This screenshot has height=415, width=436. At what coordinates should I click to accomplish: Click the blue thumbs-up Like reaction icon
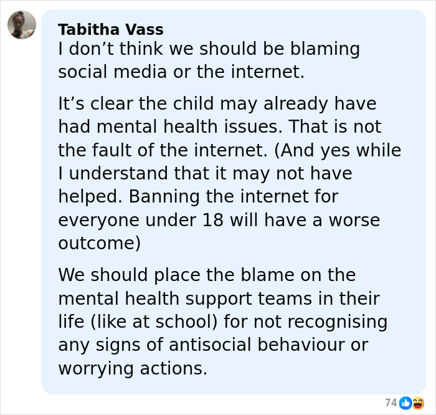click(405, 403)
